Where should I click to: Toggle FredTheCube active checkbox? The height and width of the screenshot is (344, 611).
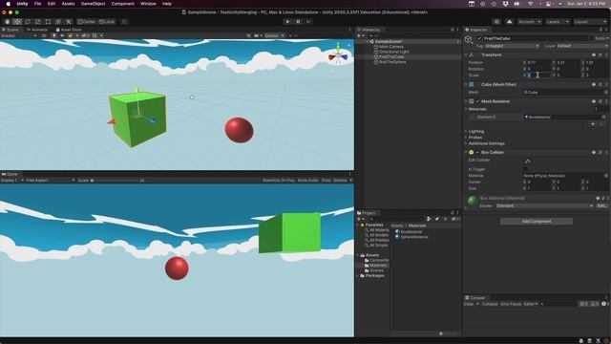coord(479,38)
